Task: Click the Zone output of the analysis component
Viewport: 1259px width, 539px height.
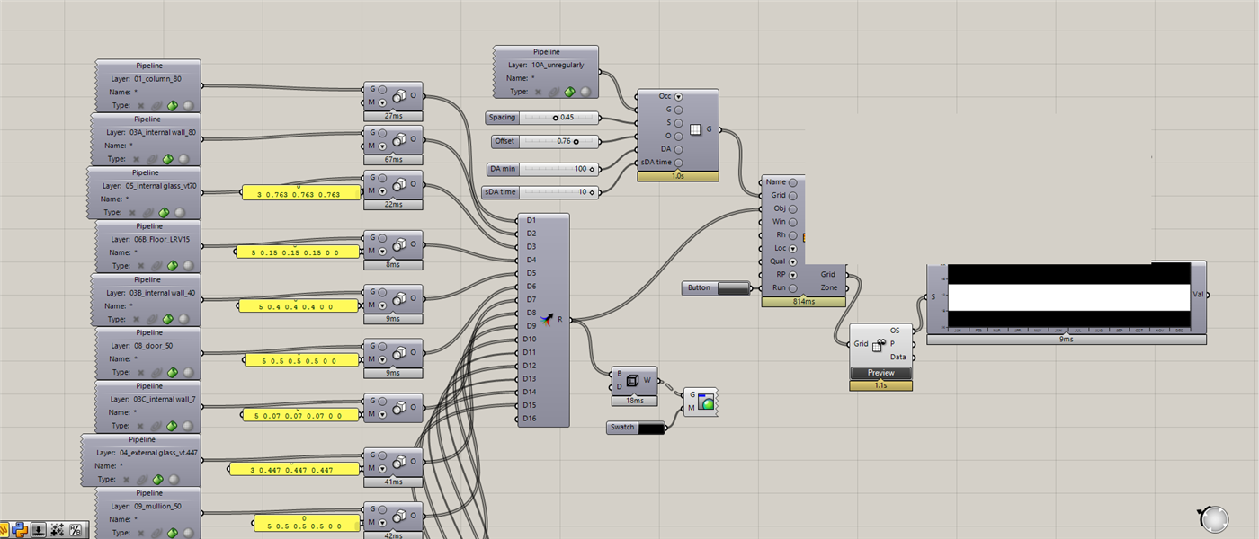Action: click(829, 287)
